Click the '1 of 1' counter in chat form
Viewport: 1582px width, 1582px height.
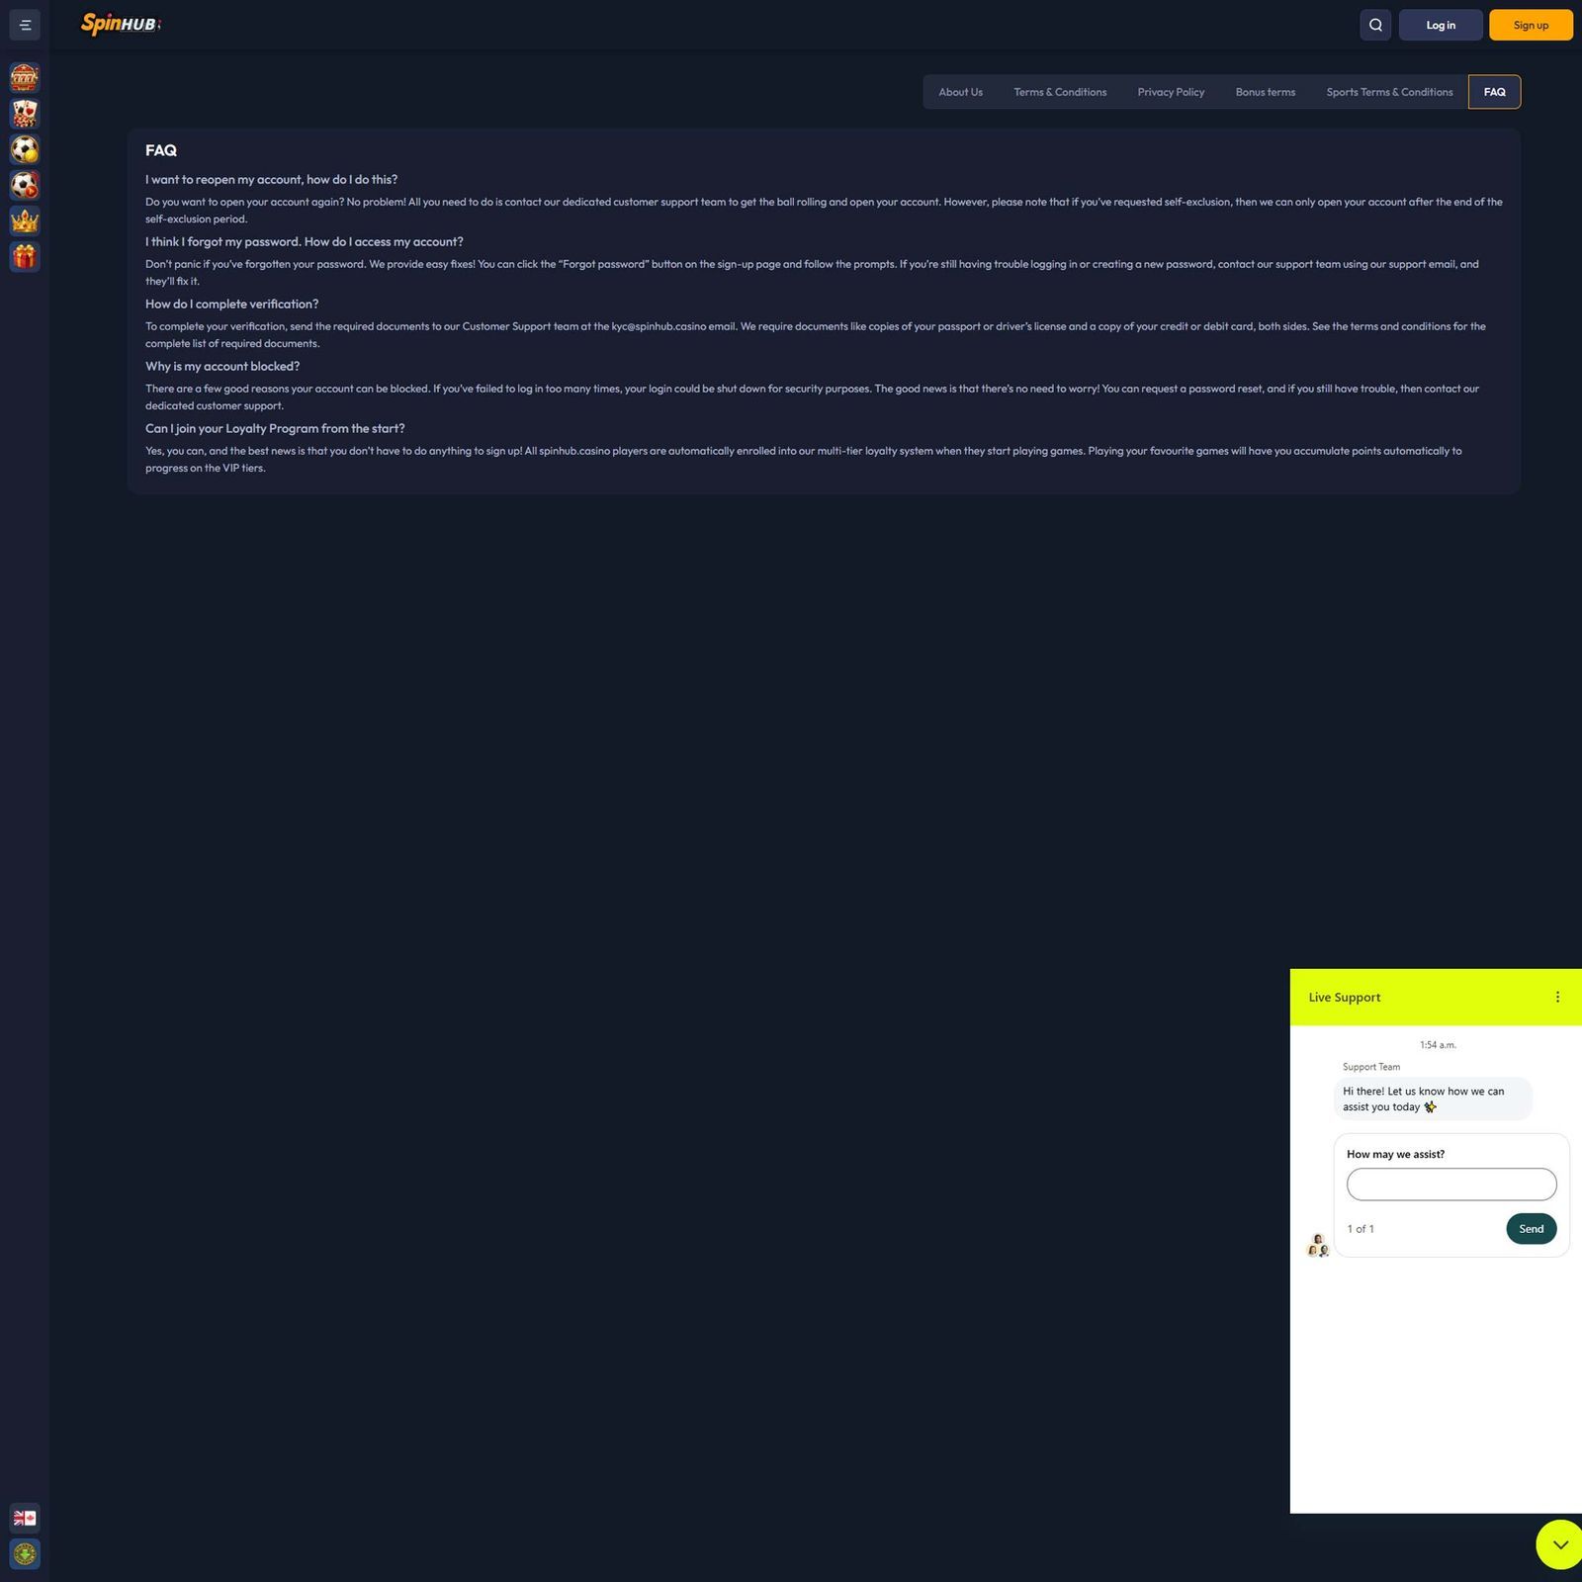1361,1229
